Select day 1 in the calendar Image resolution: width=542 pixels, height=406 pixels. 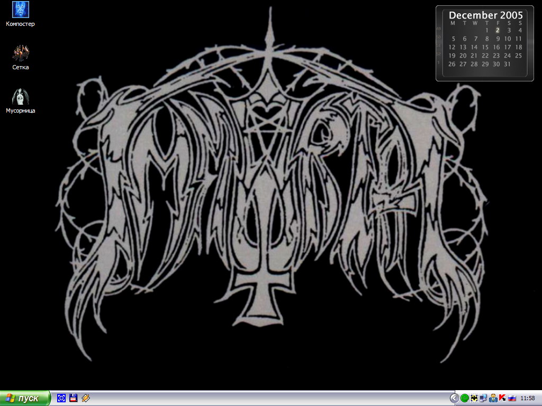coord(487,30)
